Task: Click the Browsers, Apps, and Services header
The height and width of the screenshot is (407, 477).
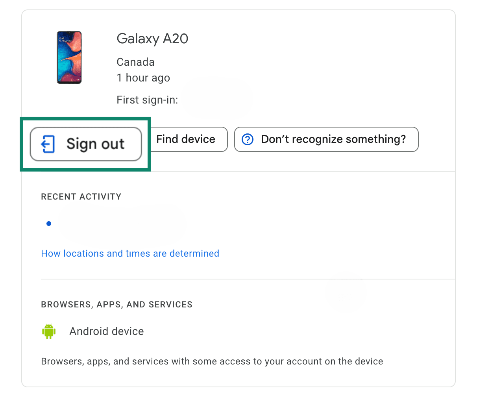Action: [x=116, y=304]
